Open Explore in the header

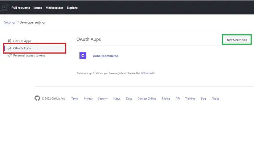[72, 8]
